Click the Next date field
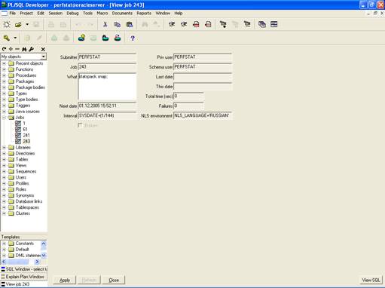Viewport: 385px width, 288px height. point(107,106)
